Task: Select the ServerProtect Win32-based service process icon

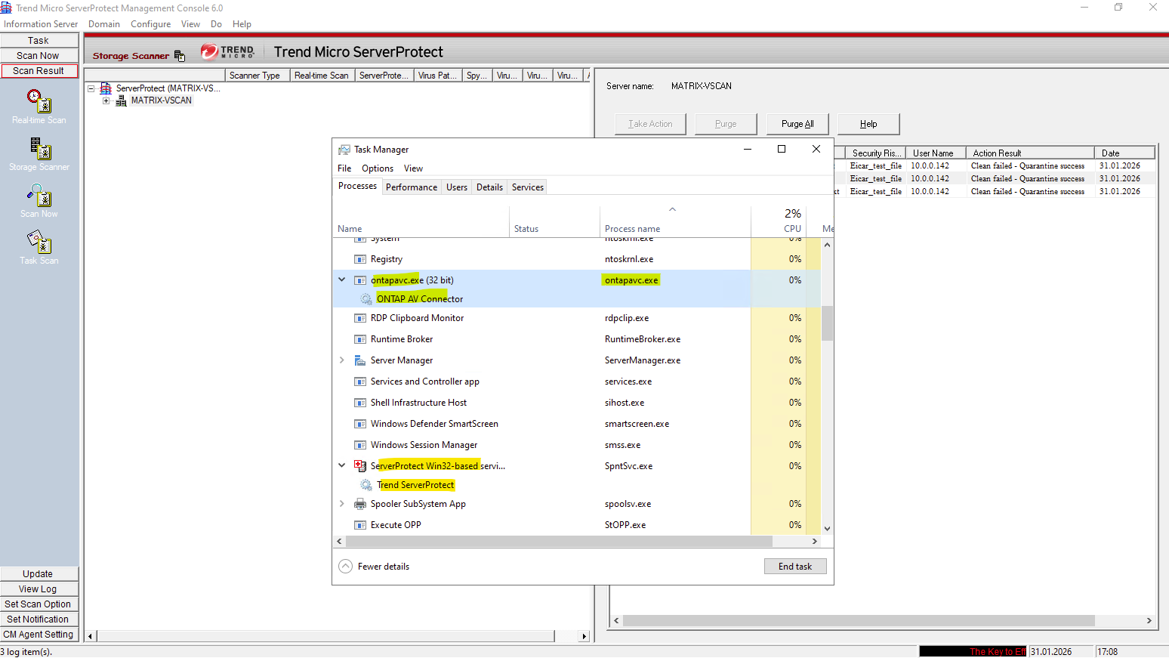Action: coord(360,466)
